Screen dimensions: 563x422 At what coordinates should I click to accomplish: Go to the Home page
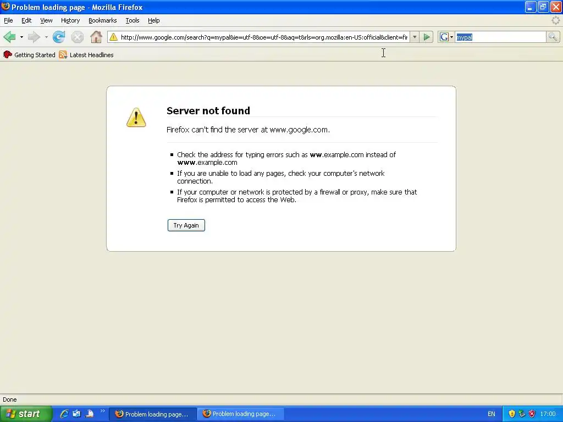point(96,37)
